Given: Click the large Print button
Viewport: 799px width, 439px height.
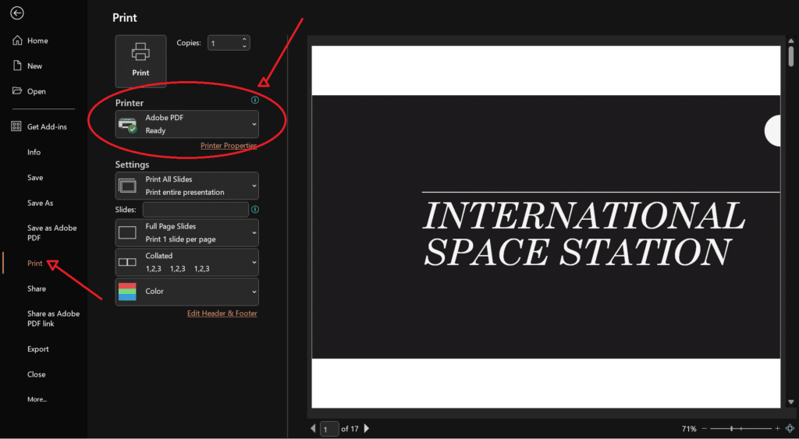Looking at the screenshot, I should 140,61.
